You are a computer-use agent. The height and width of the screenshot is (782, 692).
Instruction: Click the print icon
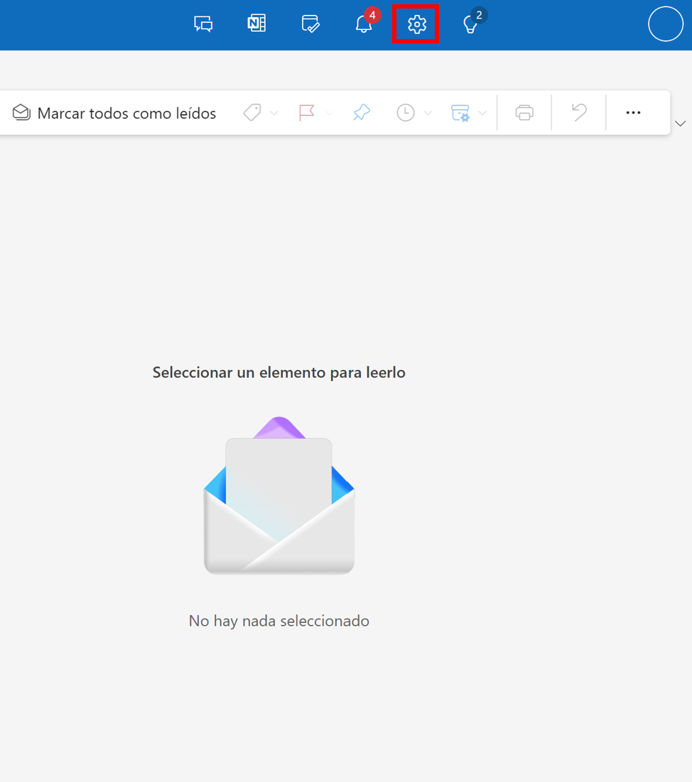pyautogui.click(x=524, y=113)
